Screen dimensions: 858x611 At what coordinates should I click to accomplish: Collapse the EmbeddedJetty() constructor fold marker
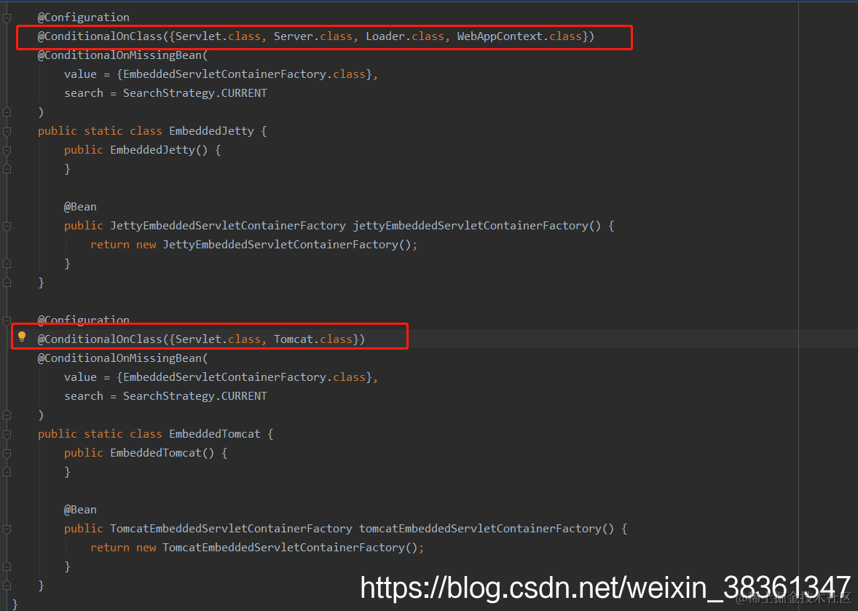coord(7,151)
